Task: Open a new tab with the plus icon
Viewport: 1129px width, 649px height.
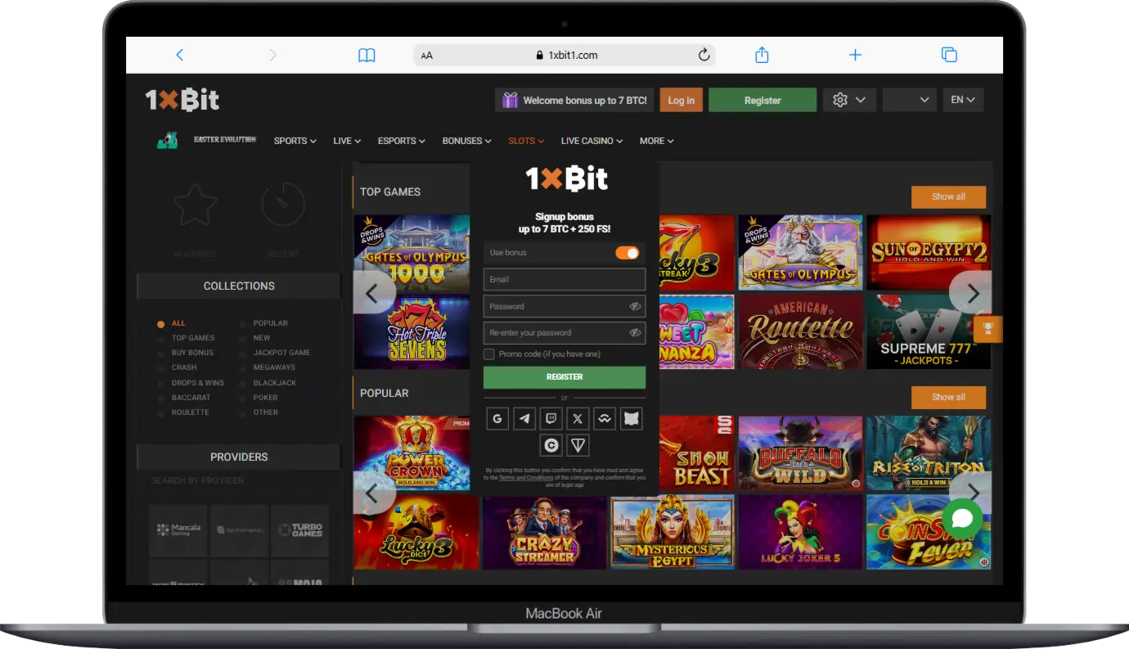Action: coord(855,55)
